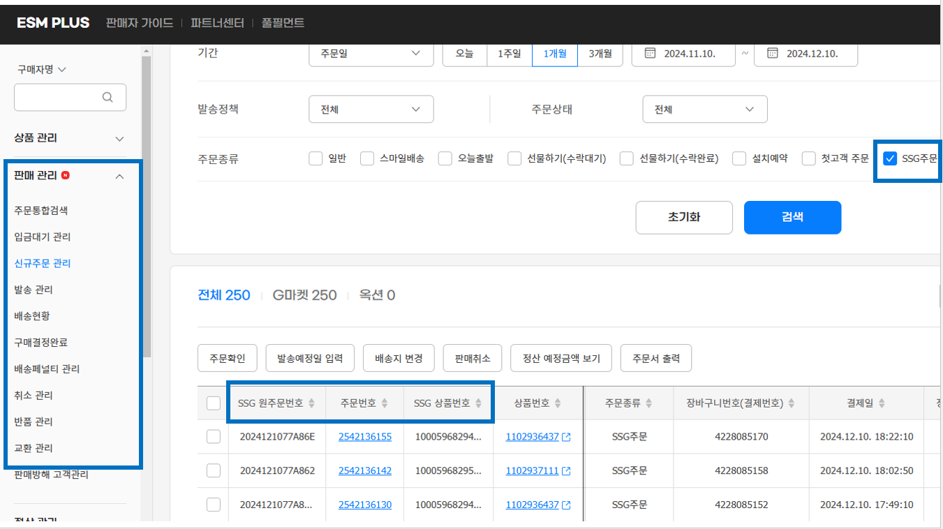Uncheck the SSG주문 checkbox
The height and width of the screenshot is (529, 943).
pos(890,158)
